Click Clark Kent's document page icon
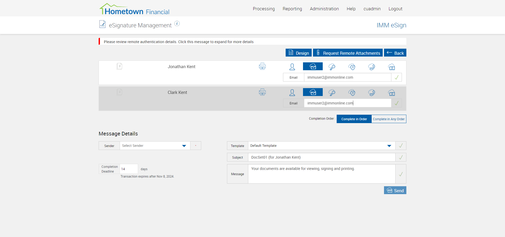The width and height of the screenshot is (505, 237). pos(119,92)
